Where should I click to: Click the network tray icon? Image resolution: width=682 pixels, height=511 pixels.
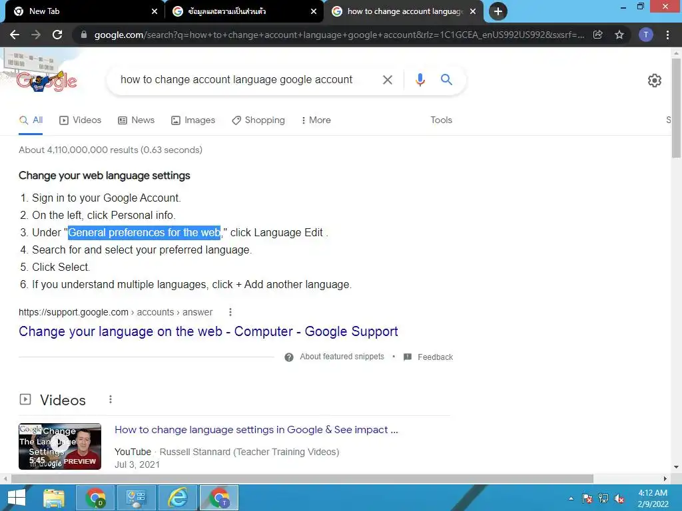(x=603, y=498)
